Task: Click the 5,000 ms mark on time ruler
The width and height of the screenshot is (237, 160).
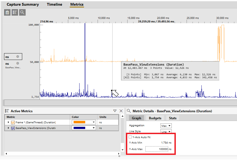Action: click(73, 18)
